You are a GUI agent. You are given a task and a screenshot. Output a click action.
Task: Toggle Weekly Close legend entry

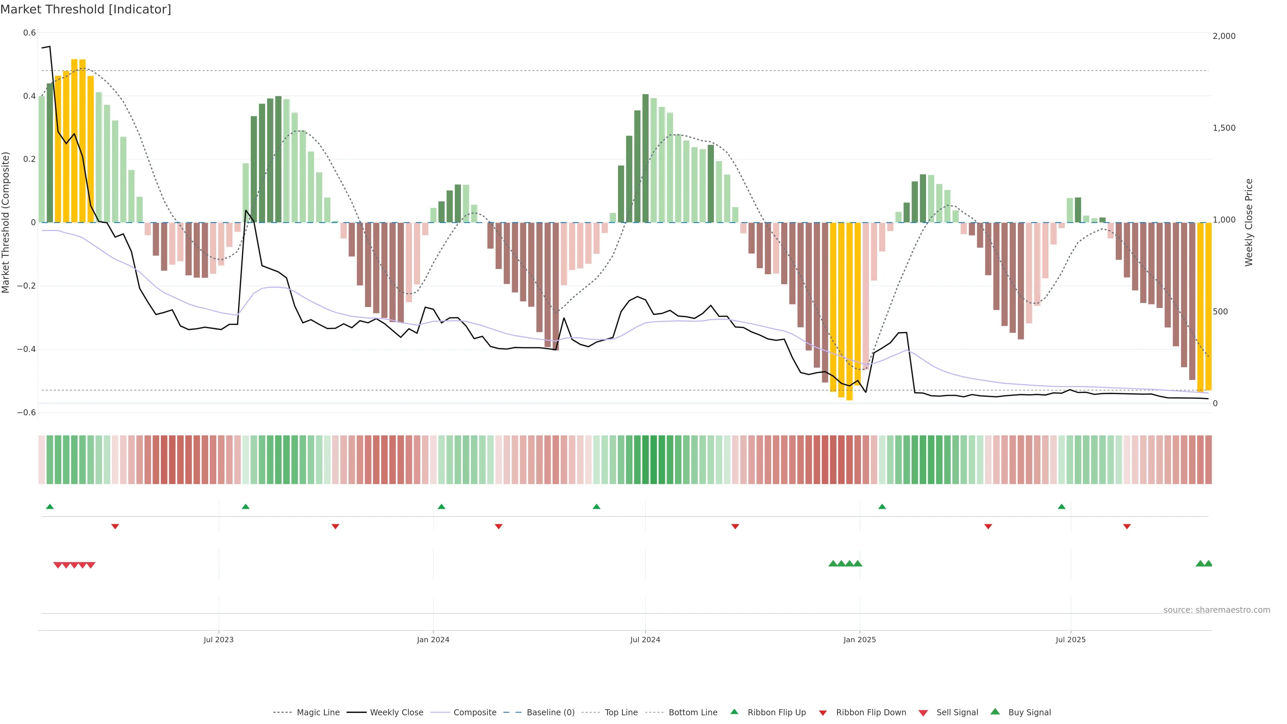396,713
